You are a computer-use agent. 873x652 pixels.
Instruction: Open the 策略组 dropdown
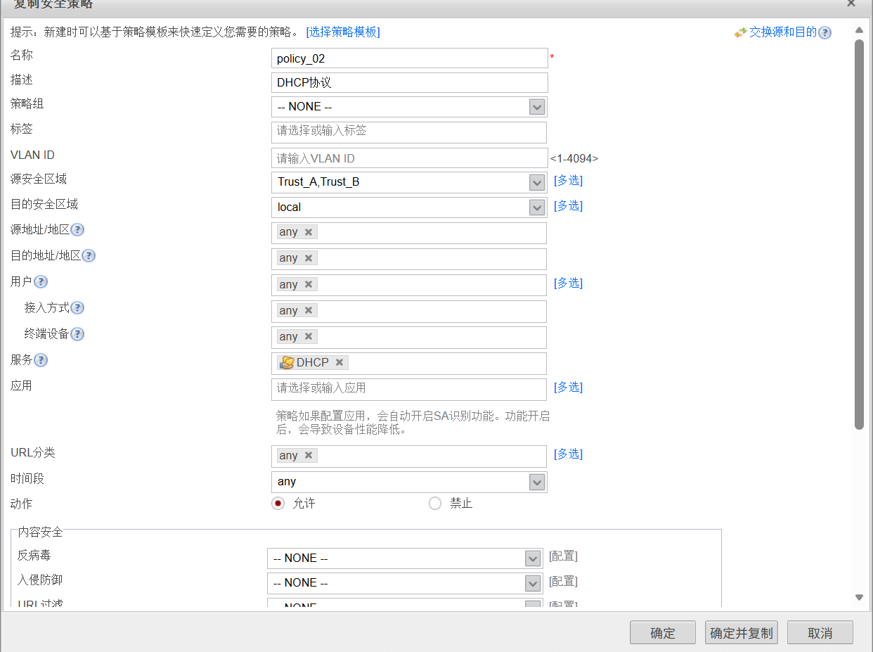pyautogui.click(x=537, y=107)
